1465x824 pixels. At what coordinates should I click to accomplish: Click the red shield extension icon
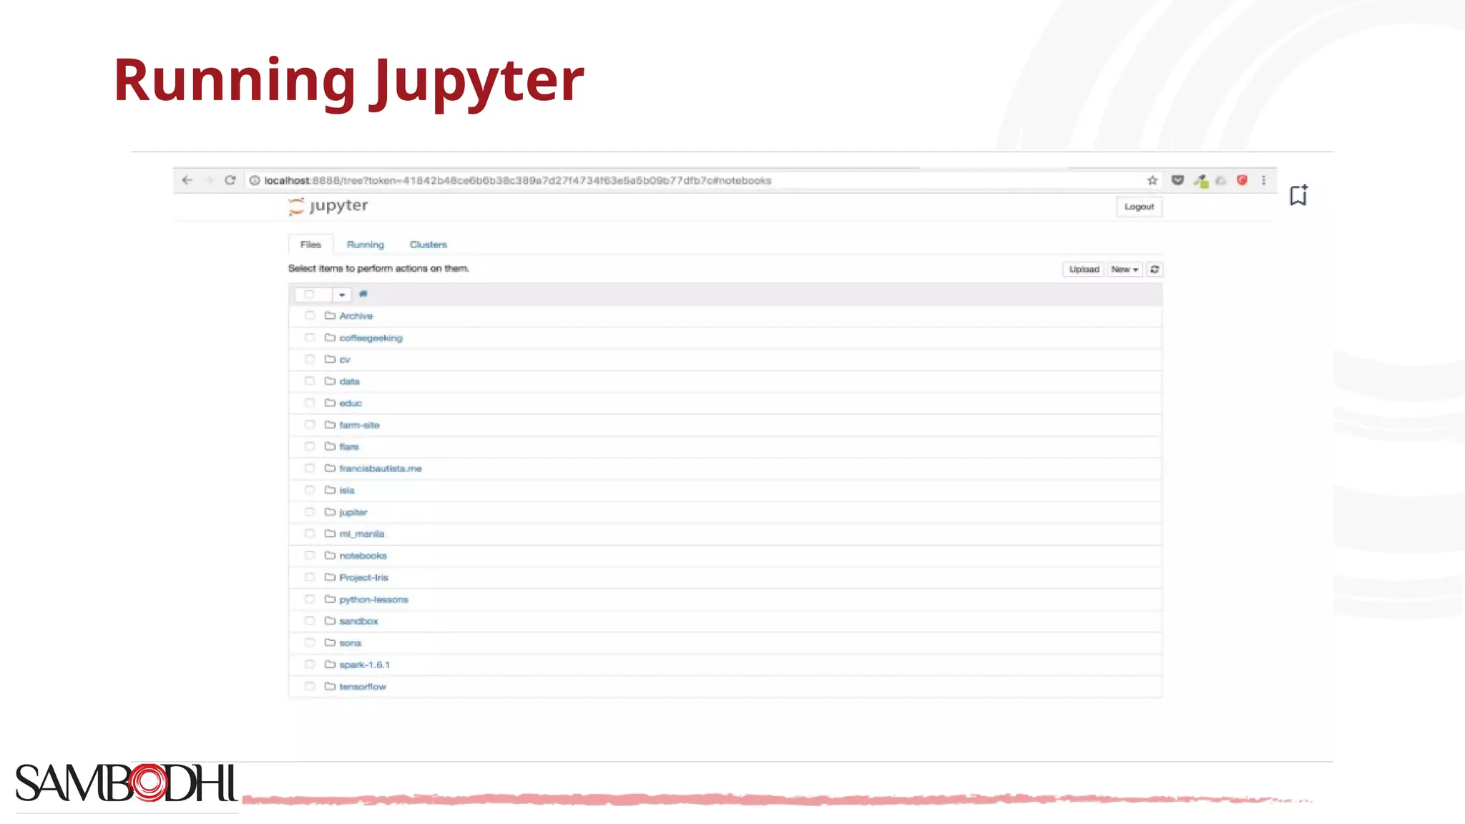click(x=1242, y=180)
